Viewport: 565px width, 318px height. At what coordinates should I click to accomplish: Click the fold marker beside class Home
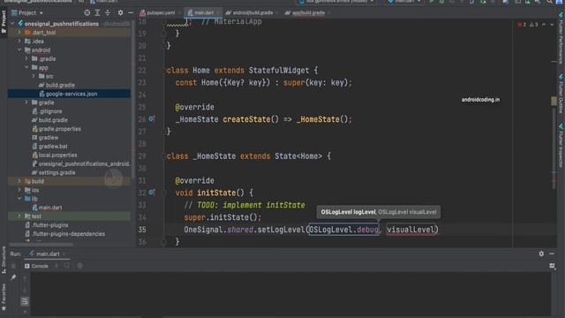(x=164, y=71)
